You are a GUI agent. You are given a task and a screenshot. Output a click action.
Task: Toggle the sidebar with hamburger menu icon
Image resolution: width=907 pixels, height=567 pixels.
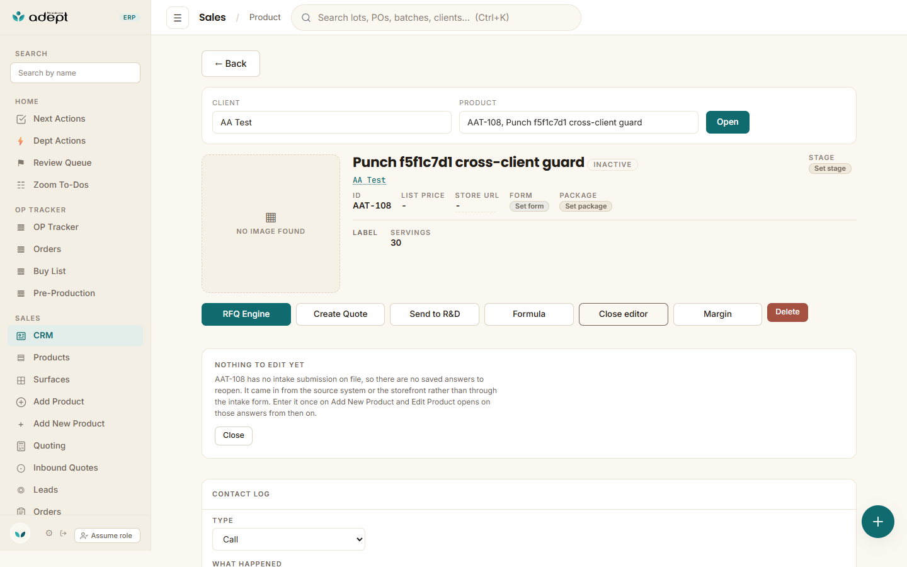[x=178, y=18]
